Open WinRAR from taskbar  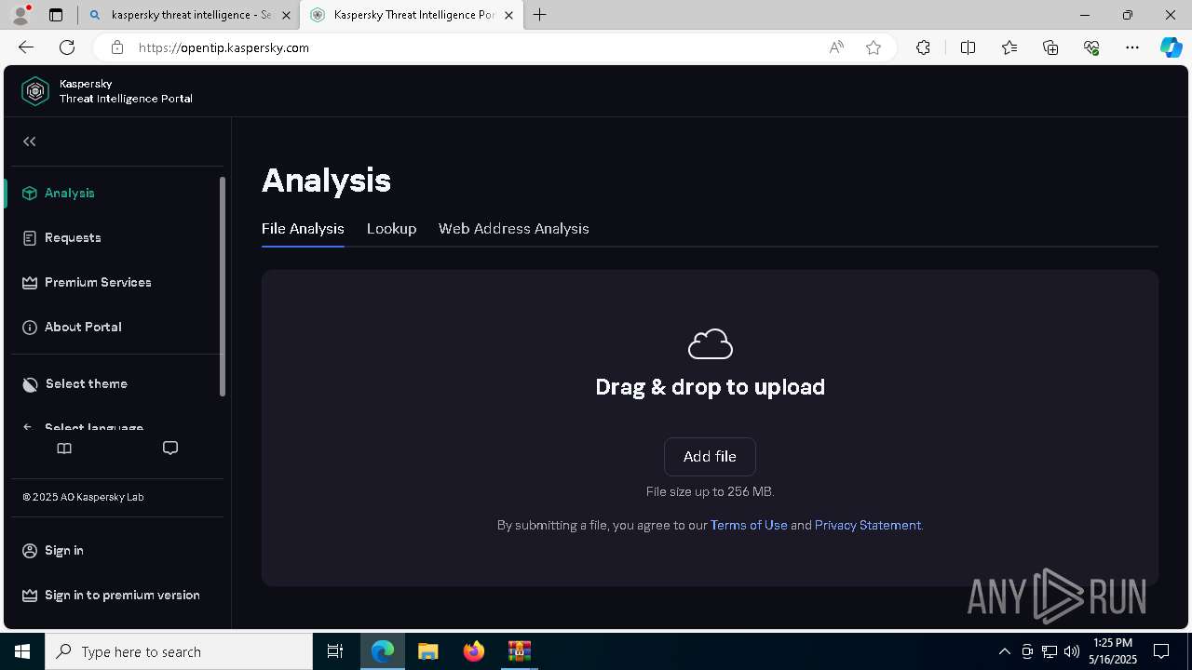[x=519, y=651]
